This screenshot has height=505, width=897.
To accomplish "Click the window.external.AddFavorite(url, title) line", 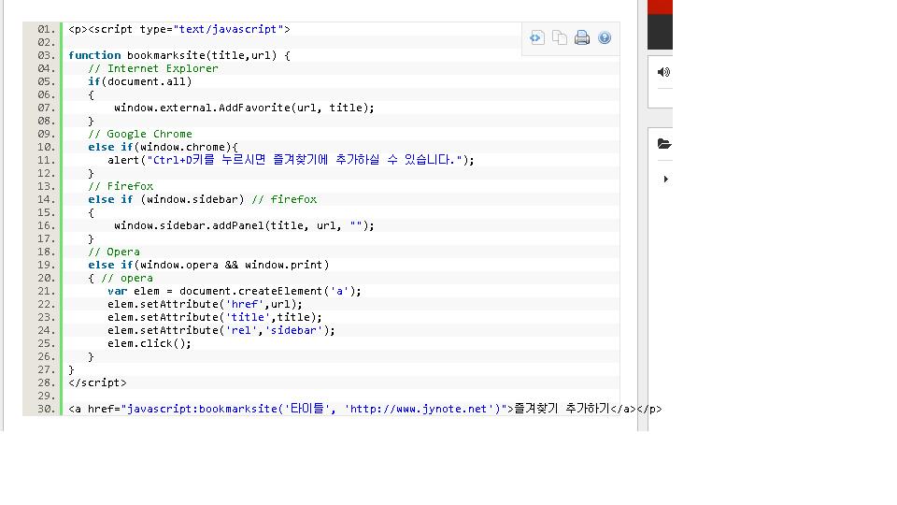I will 244,108.
